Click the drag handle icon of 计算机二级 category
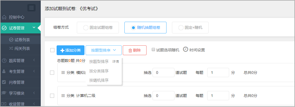The image size is (295, 107). (63, 96)
